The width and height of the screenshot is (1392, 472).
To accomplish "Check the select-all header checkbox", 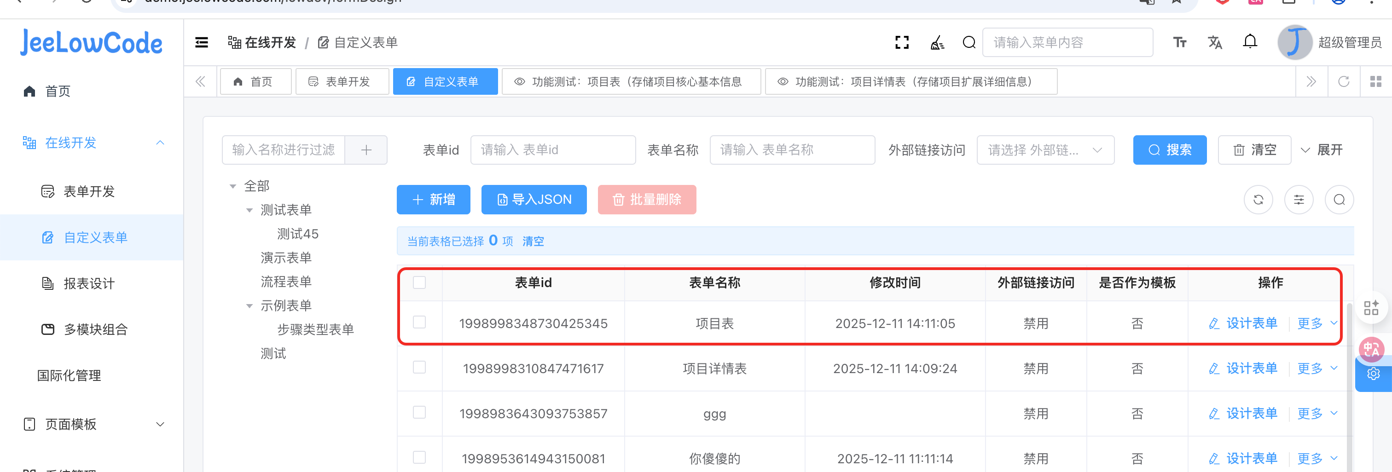I will [x=419, y=282].
